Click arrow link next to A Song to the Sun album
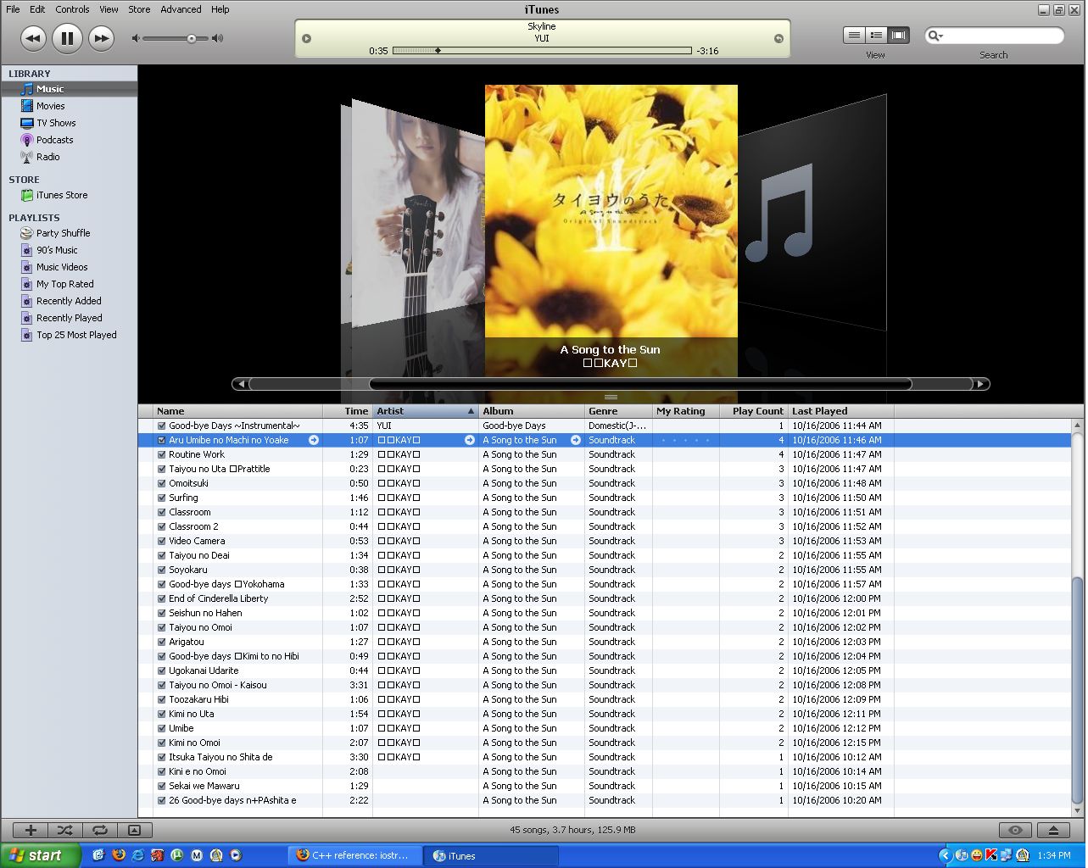 576,440
